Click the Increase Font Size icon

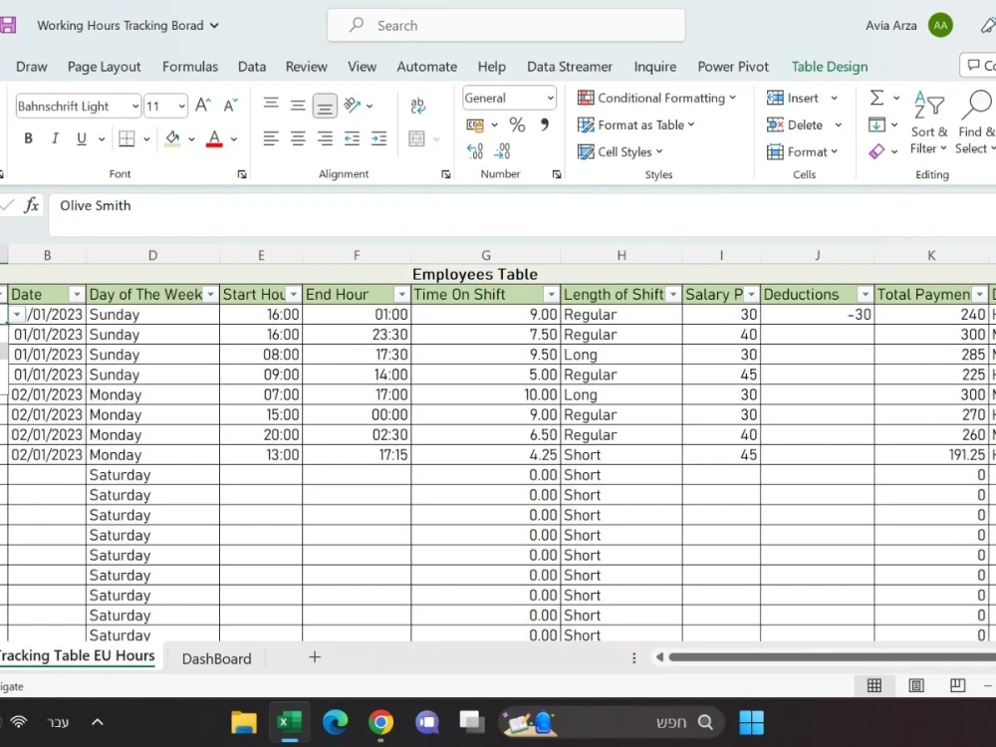tap(203, 106)
